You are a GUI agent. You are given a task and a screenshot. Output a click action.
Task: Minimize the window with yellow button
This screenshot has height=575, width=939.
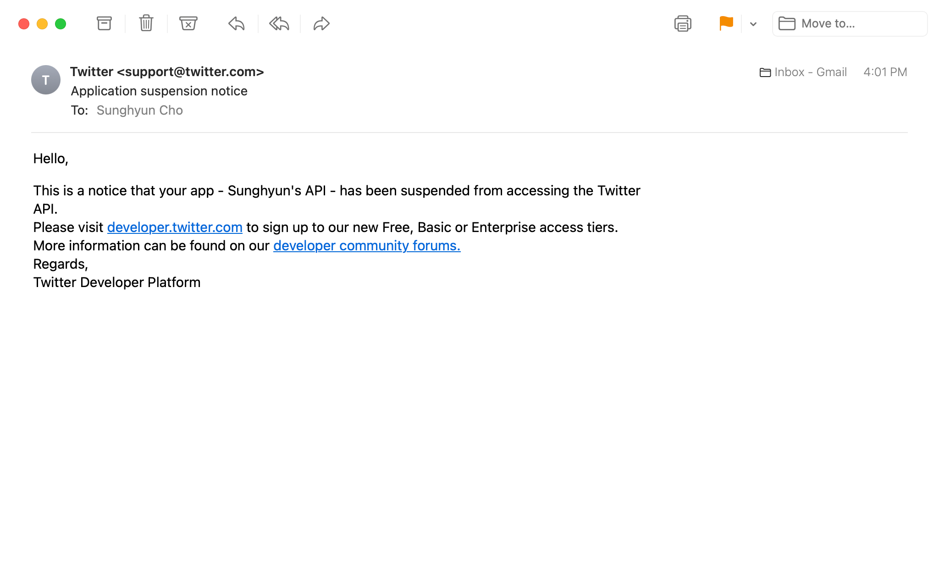(x=42, y=24)
